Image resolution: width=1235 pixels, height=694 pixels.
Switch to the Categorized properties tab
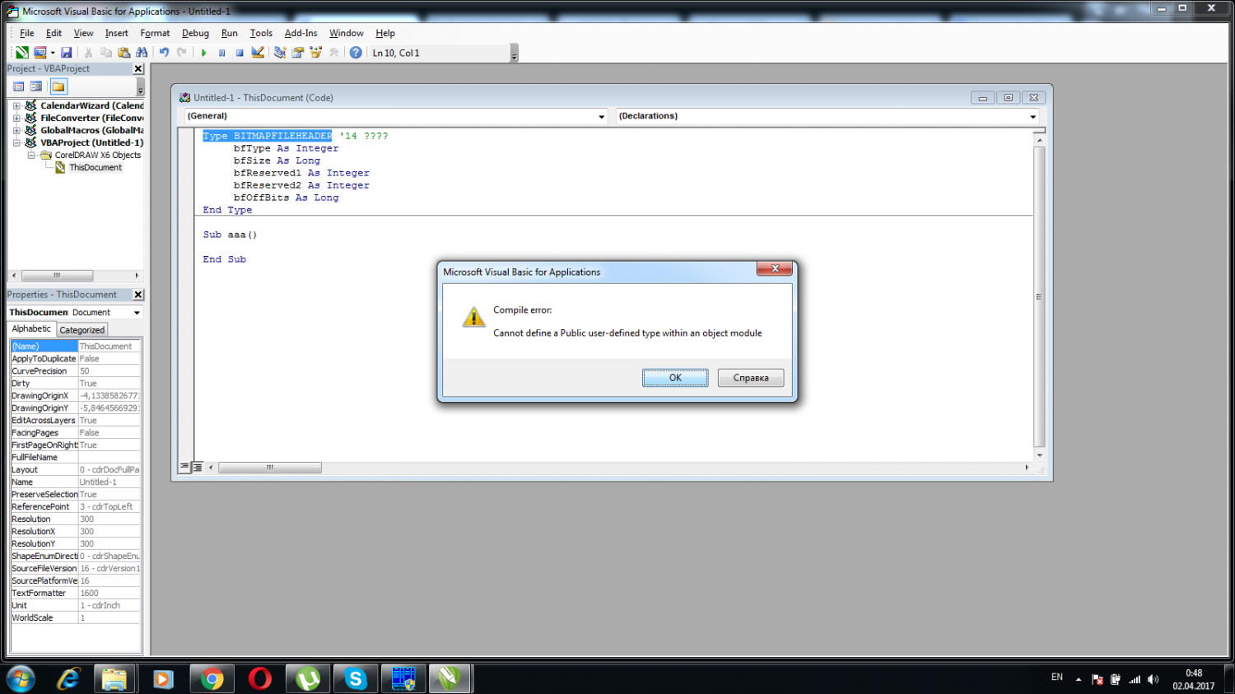pyautogui.click(x=82, y=330)
